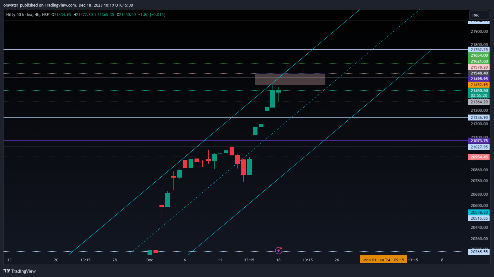Click the 20265.55 price label
The width and height of the screenshot is (494, 277).
479,252
